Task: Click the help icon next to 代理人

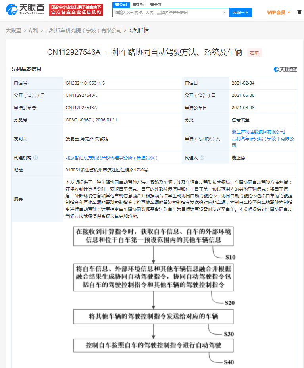Action: click(202, 158)
